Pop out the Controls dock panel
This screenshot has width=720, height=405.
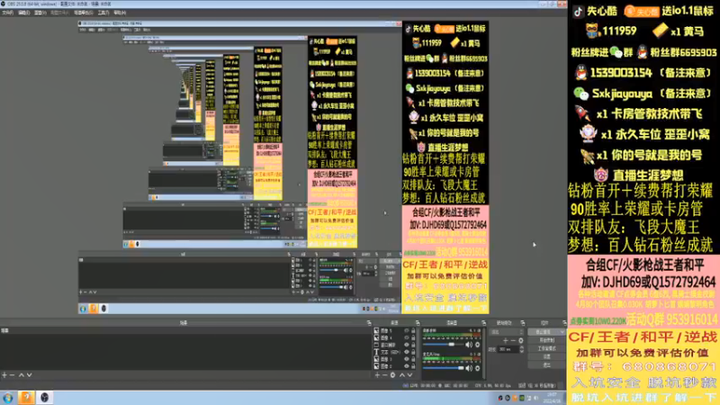click(x=564, y=323)
